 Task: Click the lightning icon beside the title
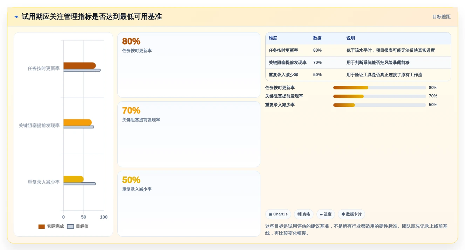[x=16, y=16]
